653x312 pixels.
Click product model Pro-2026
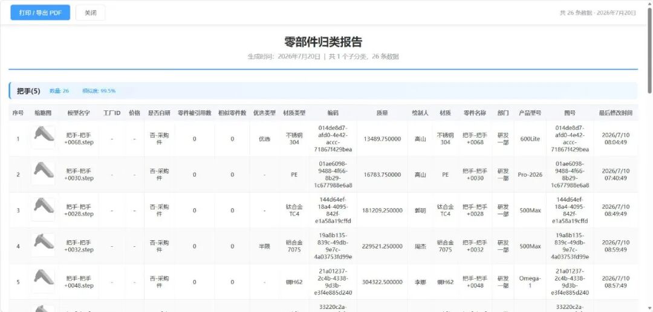530,174
